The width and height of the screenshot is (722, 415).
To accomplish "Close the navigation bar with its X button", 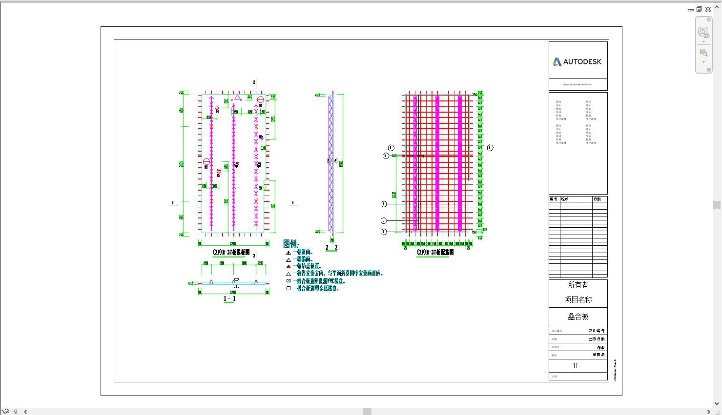I will 709,19.
